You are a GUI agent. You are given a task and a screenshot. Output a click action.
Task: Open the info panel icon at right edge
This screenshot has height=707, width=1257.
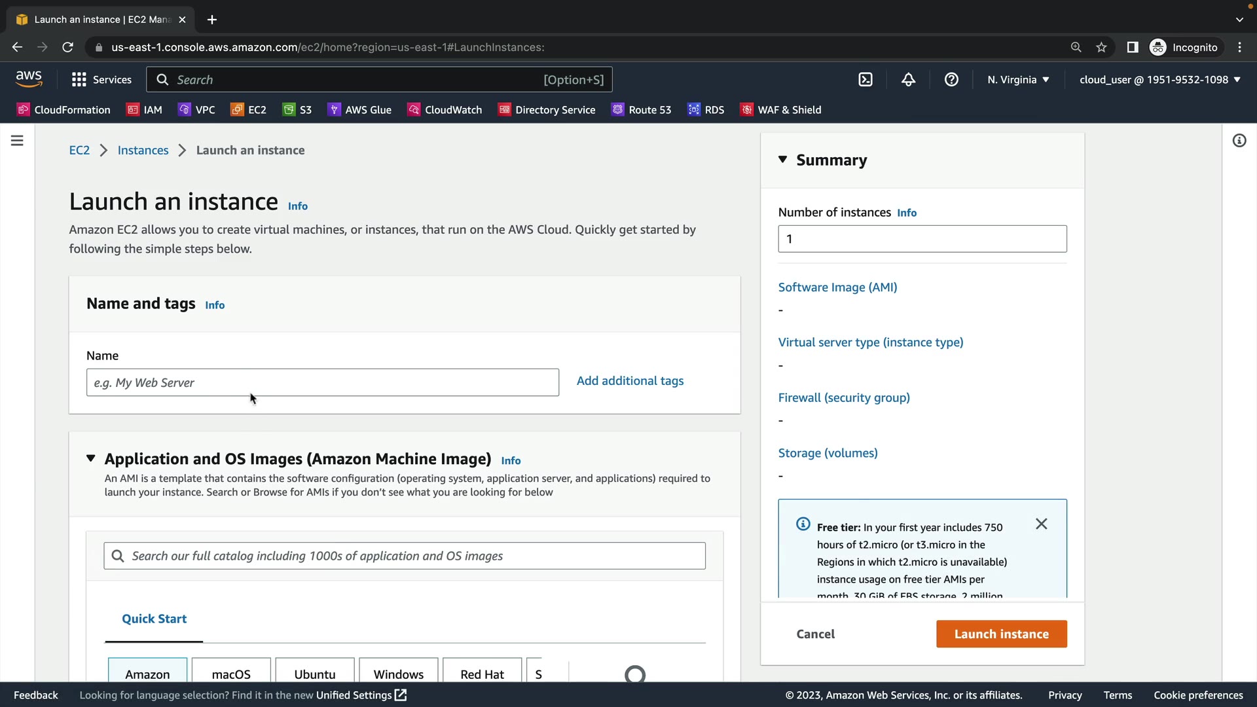[1239, 141]
